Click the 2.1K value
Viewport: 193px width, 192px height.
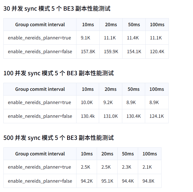[x=147, y=167]
